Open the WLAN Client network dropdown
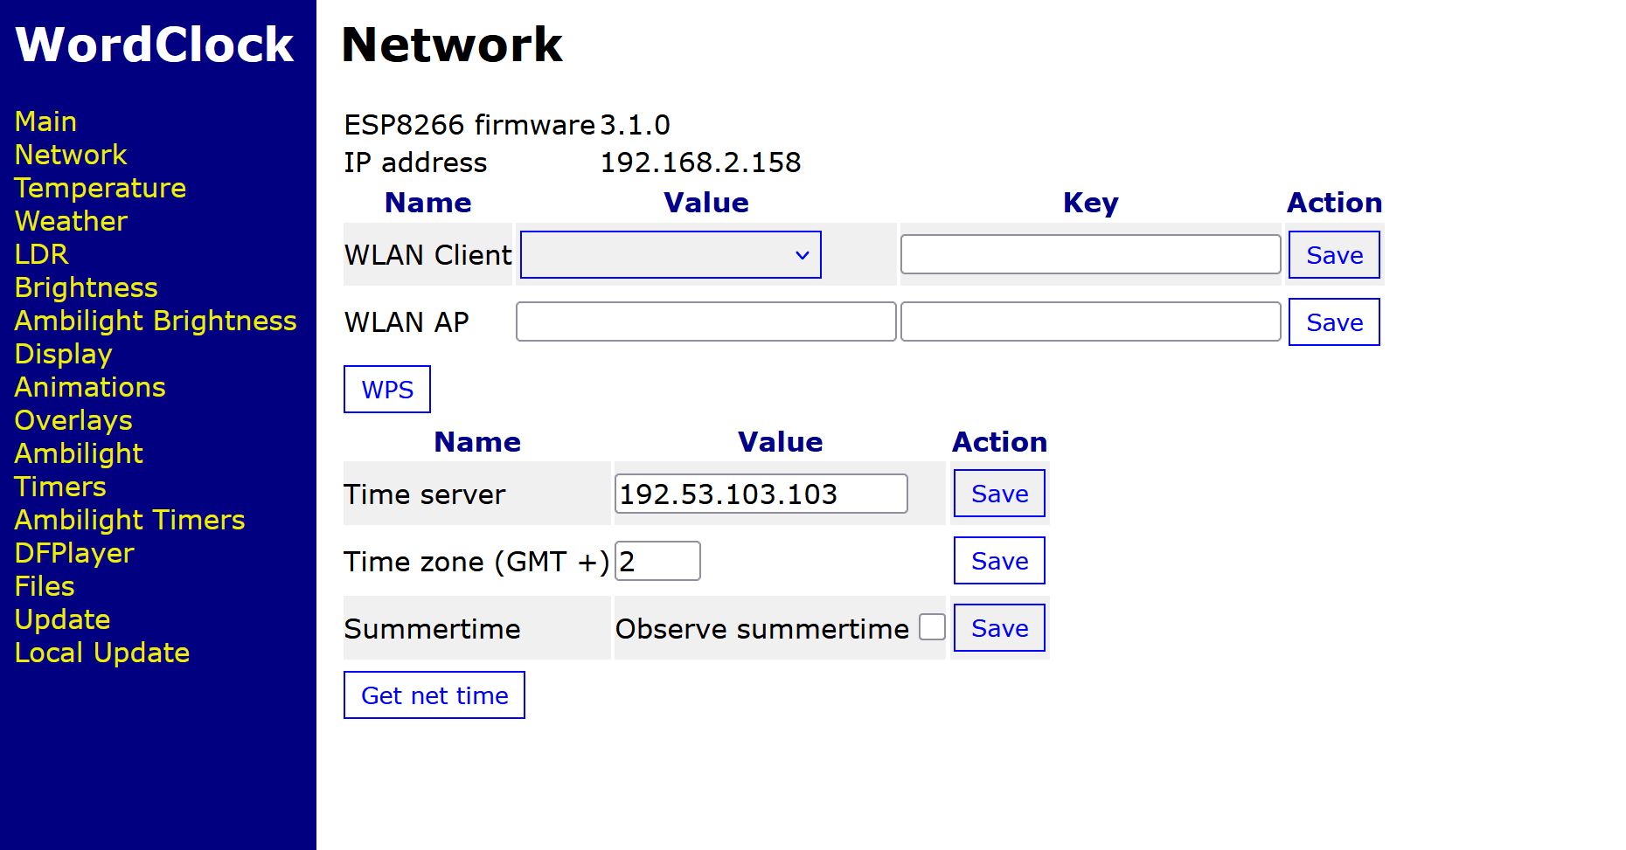 click(671, 255)
